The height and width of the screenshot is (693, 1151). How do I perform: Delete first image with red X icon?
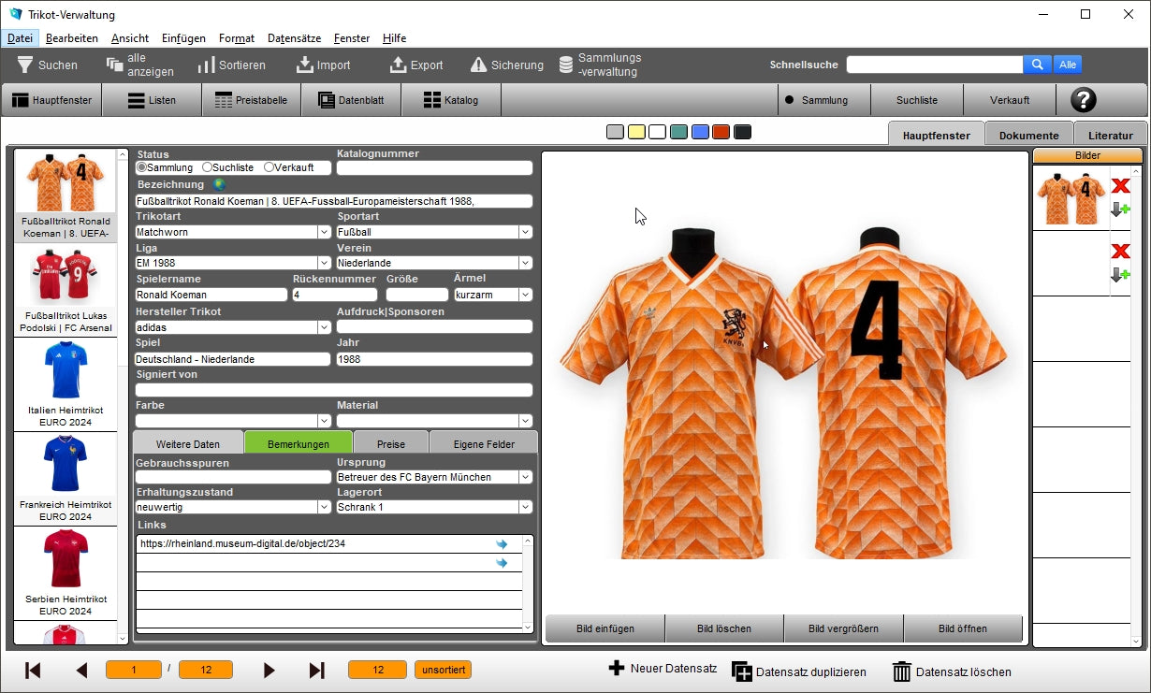(x=1120, y=186)
